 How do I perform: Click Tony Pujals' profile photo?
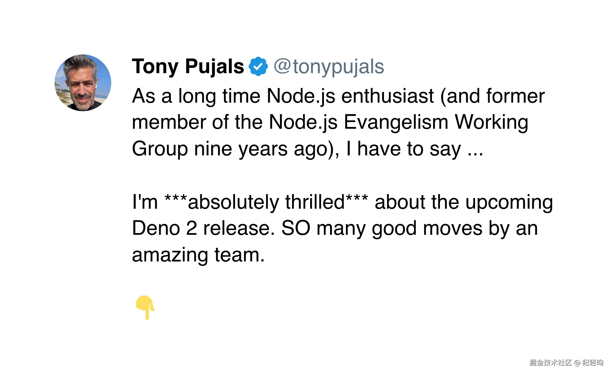pos(83,83)
